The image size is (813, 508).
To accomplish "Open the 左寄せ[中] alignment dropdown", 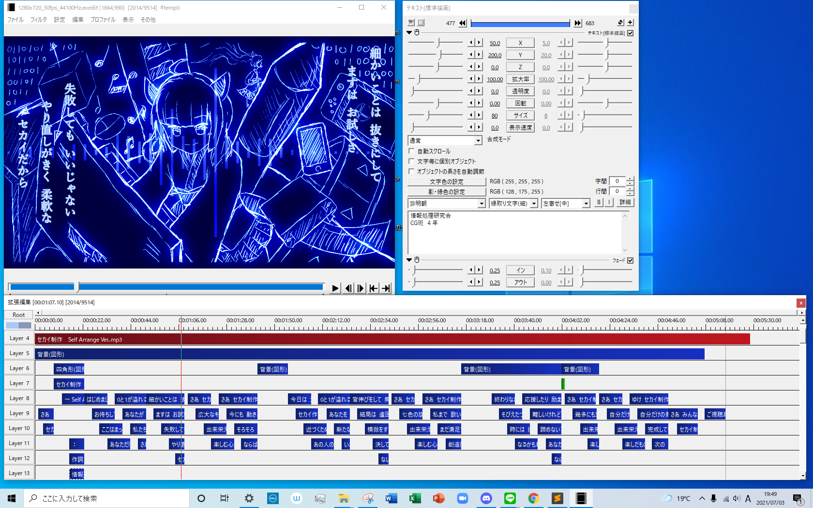I will [x=586, y=204].
